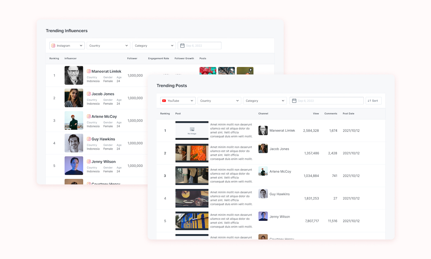The width and height of the screenshot is (431, 259).
Task: Select Jacob Jones name in Trending Influencers
Action: tap(103, 94)
